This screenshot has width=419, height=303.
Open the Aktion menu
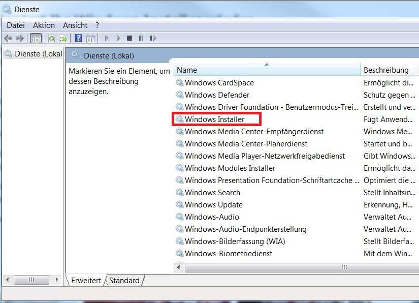coord(44,25)
